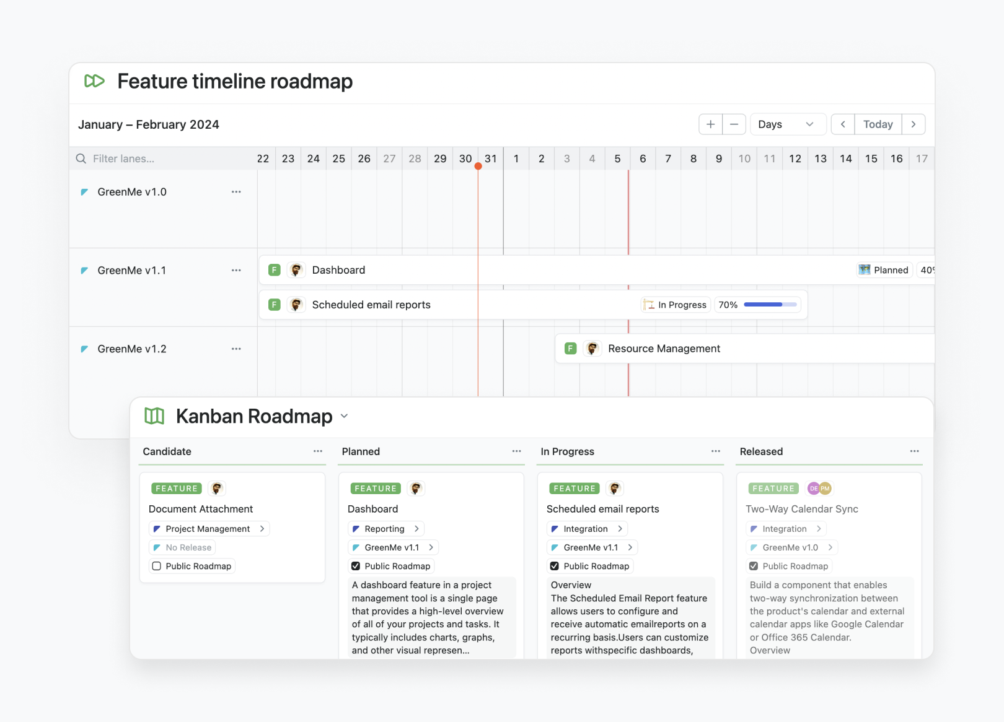Go to previous timeline period arrow
This screenshot has height=722, width=1004.
click(842, 124)
